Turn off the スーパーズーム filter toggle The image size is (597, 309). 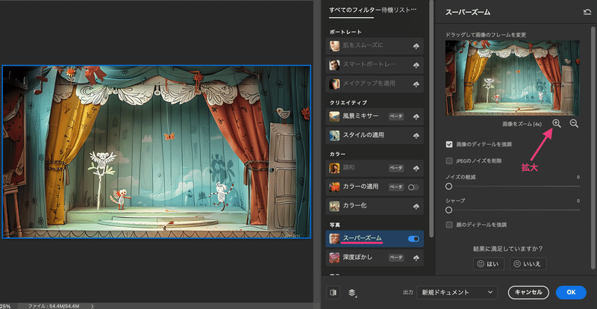(413, 239)
